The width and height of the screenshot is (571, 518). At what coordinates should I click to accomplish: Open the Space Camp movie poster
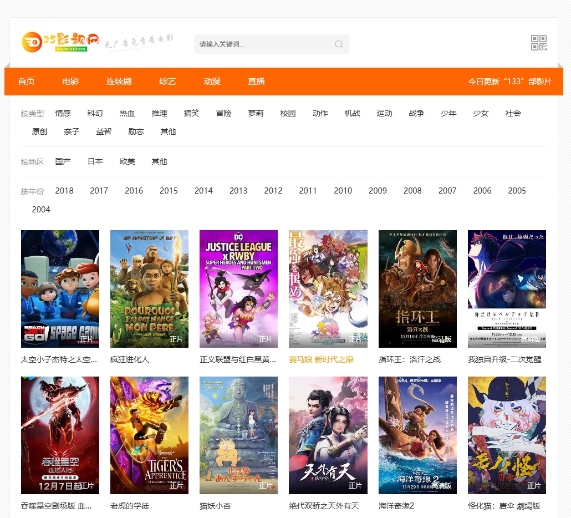[60, 289]
